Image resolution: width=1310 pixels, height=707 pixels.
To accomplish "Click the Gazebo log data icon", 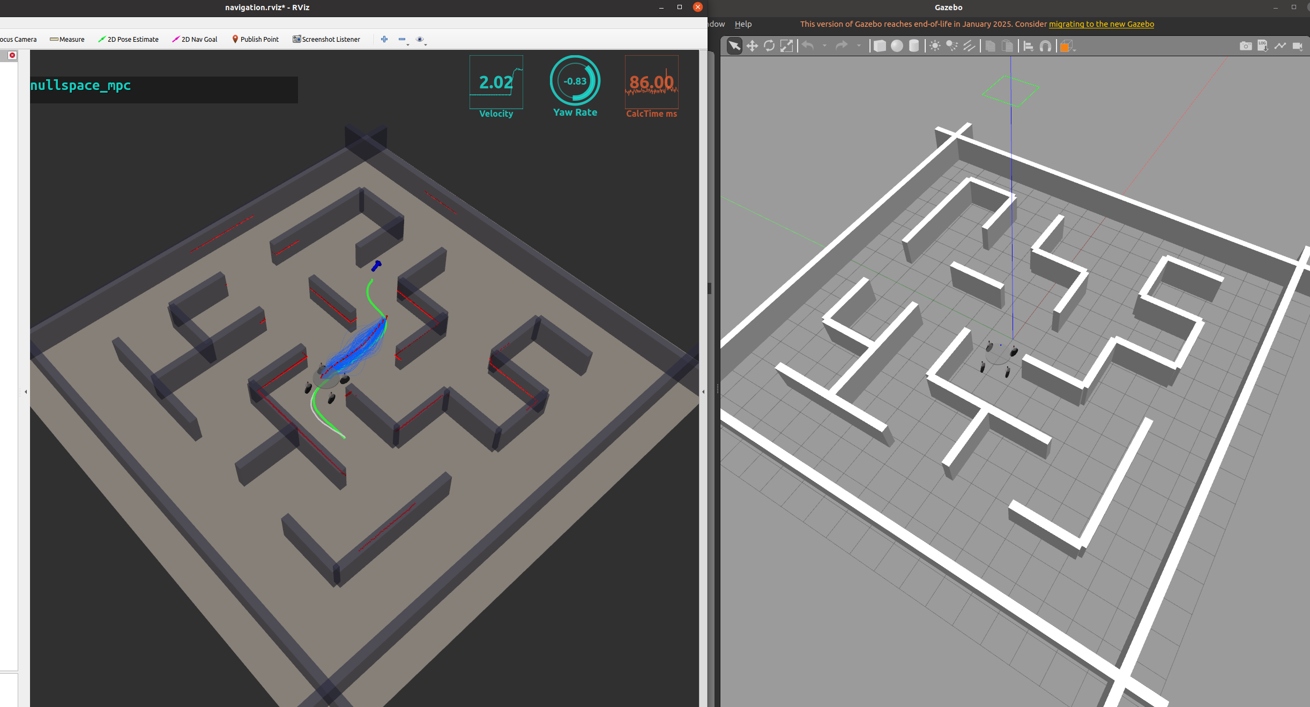I will coord(1263,46).
